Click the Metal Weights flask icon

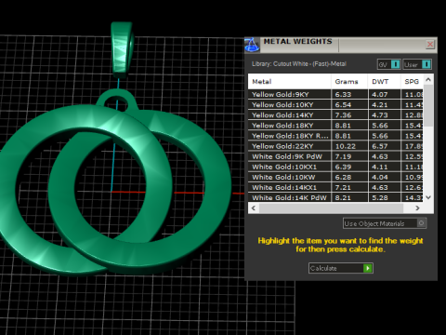click(x=252, y=45)
